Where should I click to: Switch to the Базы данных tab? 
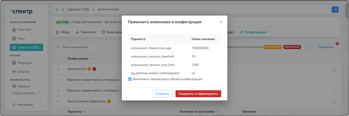click(112, 32)
